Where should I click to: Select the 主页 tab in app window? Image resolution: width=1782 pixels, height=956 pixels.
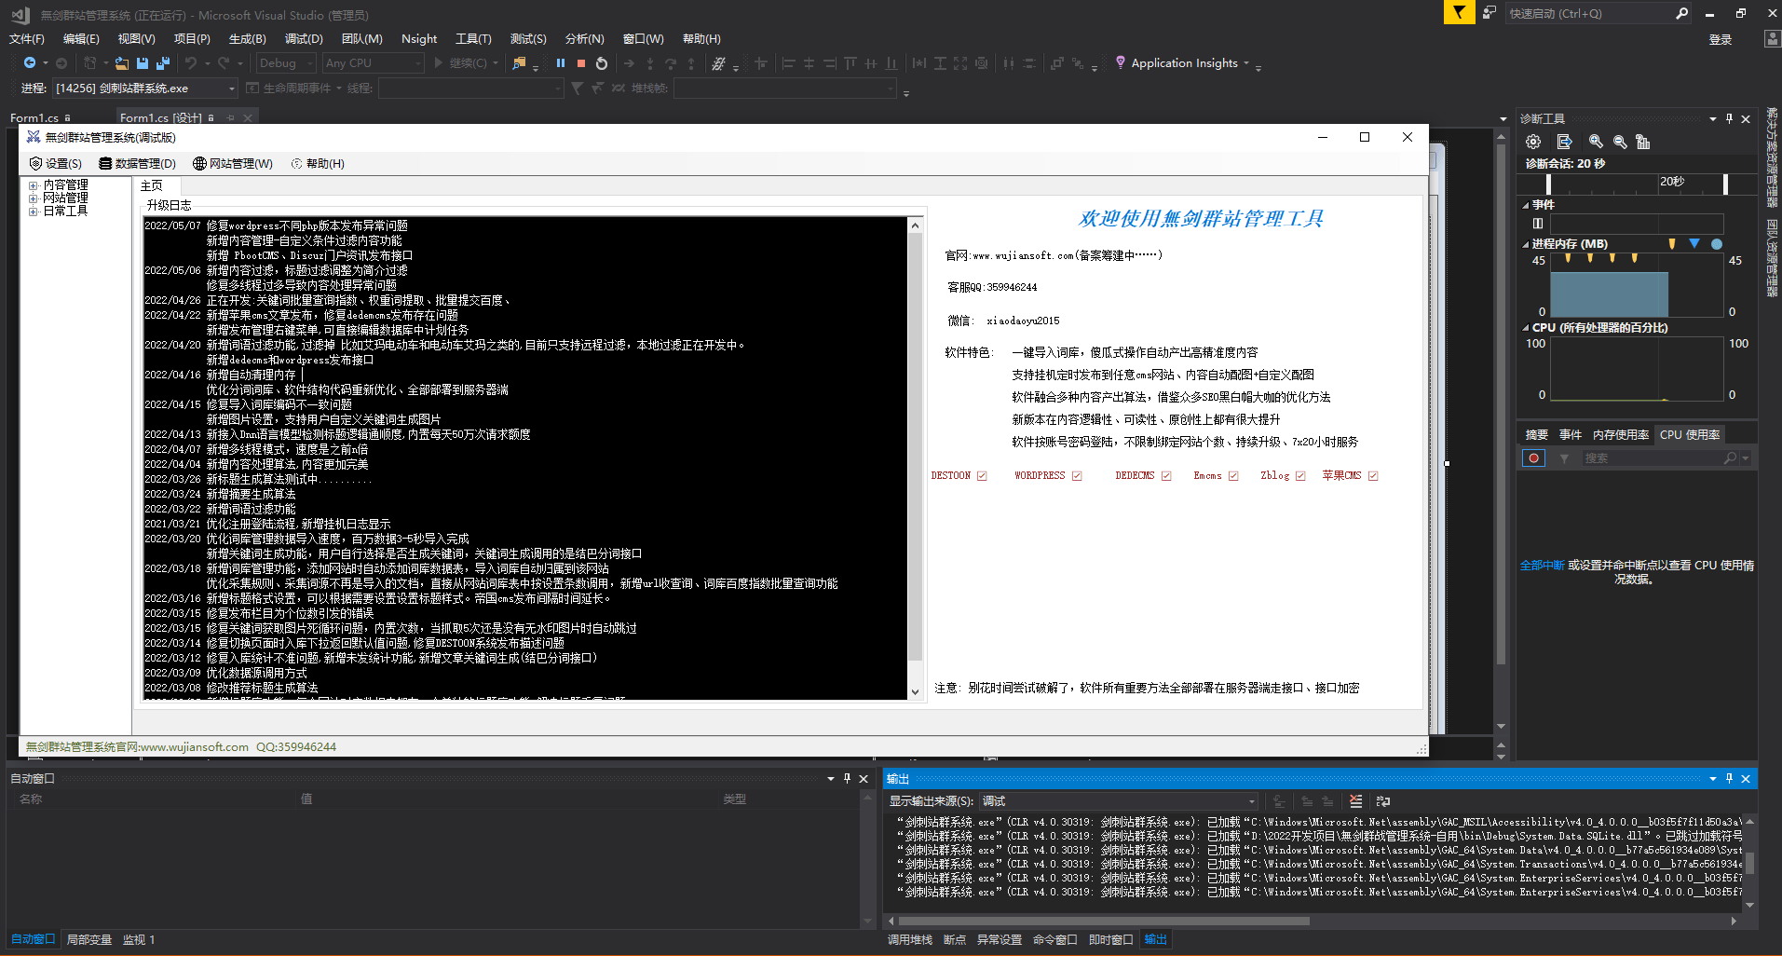coord(152,186)
